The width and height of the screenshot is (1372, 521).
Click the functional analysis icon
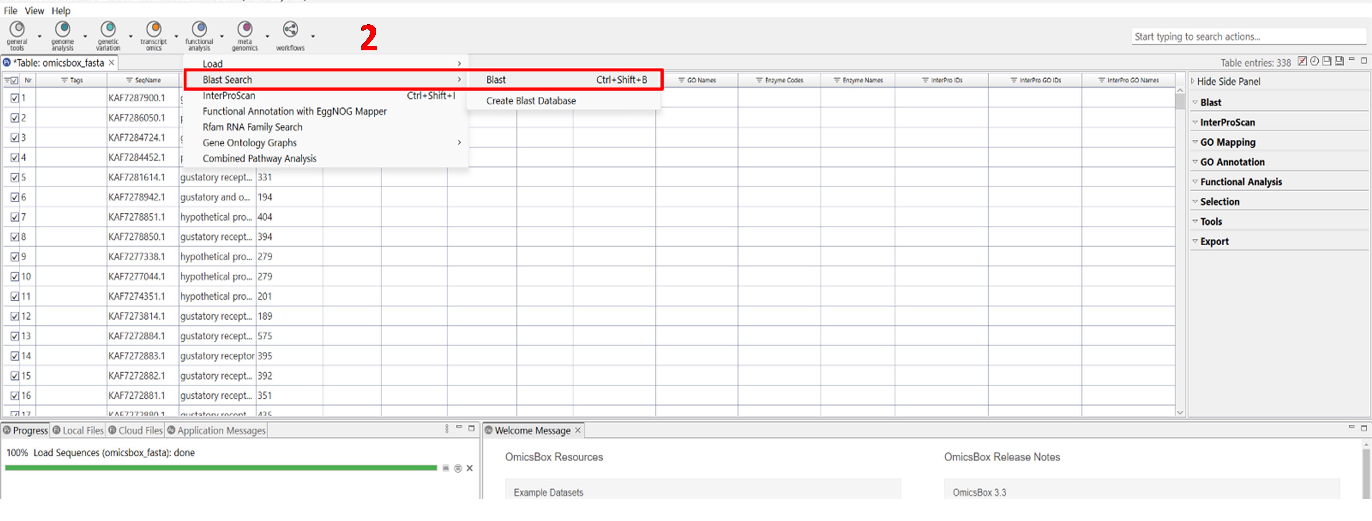[199, 30]
